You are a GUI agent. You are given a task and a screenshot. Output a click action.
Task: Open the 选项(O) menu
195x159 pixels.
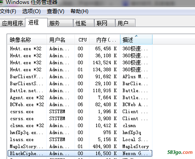tap(32, 11)
